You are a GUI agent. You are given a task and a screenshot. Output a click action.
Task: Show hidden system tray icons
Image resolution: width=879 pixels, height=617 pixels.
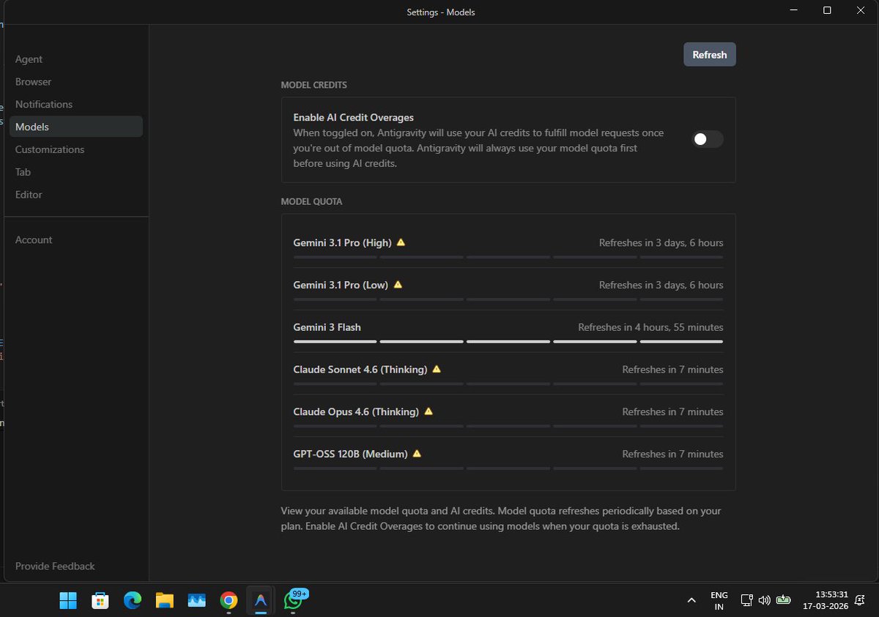coord(691,601)
